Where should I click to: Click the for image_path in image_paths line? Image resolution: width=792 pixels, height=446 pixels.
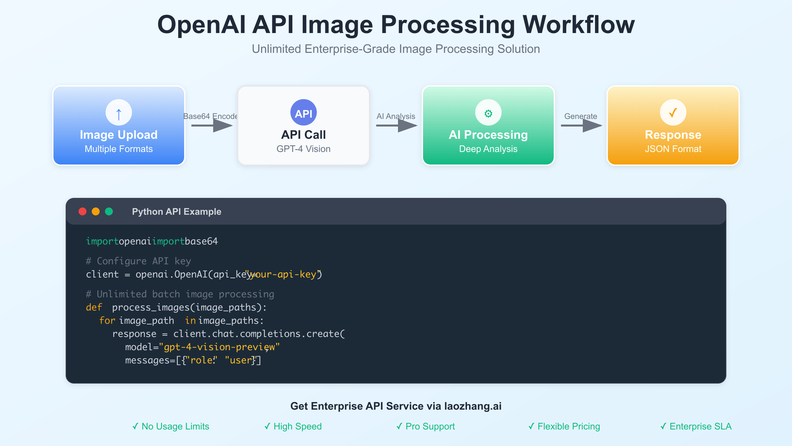[x=181, y=320]
